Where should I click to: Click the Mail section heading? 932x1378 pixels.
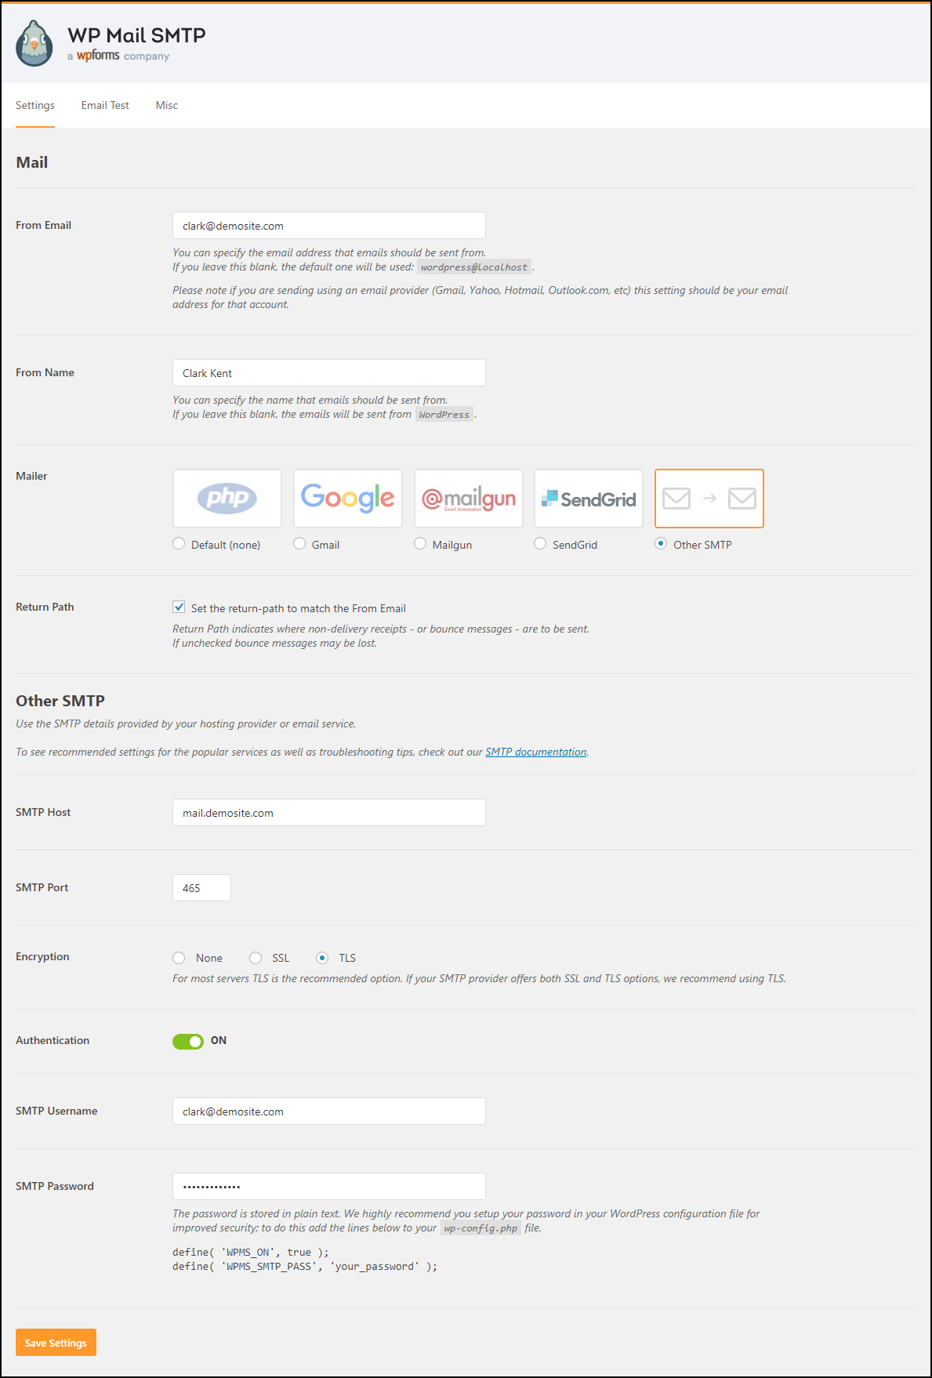pos(32,162)
